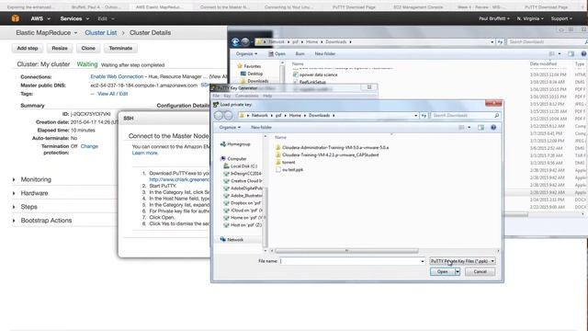Click Learn more link in SSH popup
588x331 pixels.
145,154
